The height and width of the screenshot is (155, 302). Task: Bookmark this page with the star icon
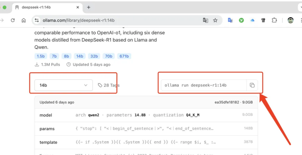pos(215,20)
